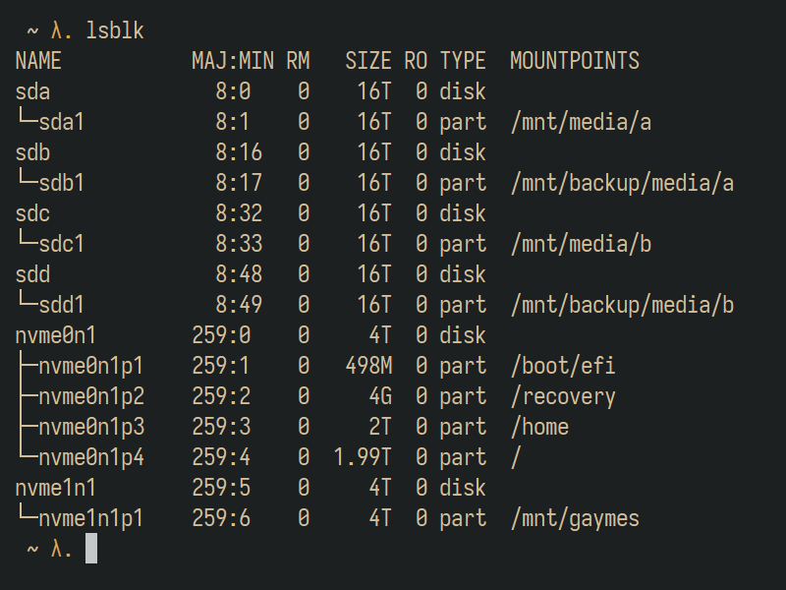
Task: Click the part type of sdc1
Action: click(x=463, y=245)
